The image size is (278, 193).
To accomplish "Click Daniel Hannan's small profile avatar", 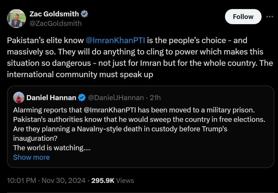I will point(18,98).
